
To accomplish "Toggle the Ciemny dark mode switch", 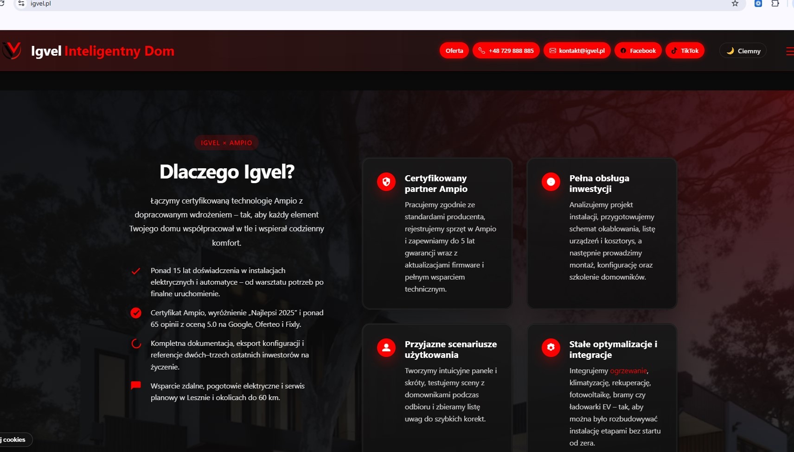I will pyautogui.click(x=743, y=51).
